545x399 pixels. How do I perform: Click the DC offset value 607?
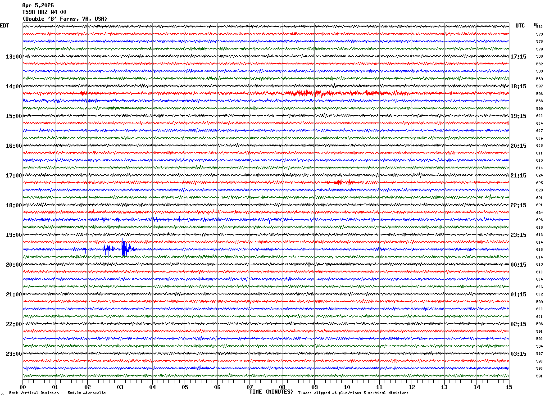click(539, 131)
